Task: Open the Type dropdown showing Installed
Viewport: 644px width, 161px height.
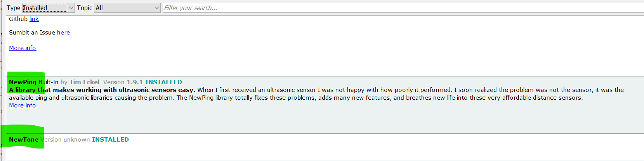Action: click(x=48, y=8)
